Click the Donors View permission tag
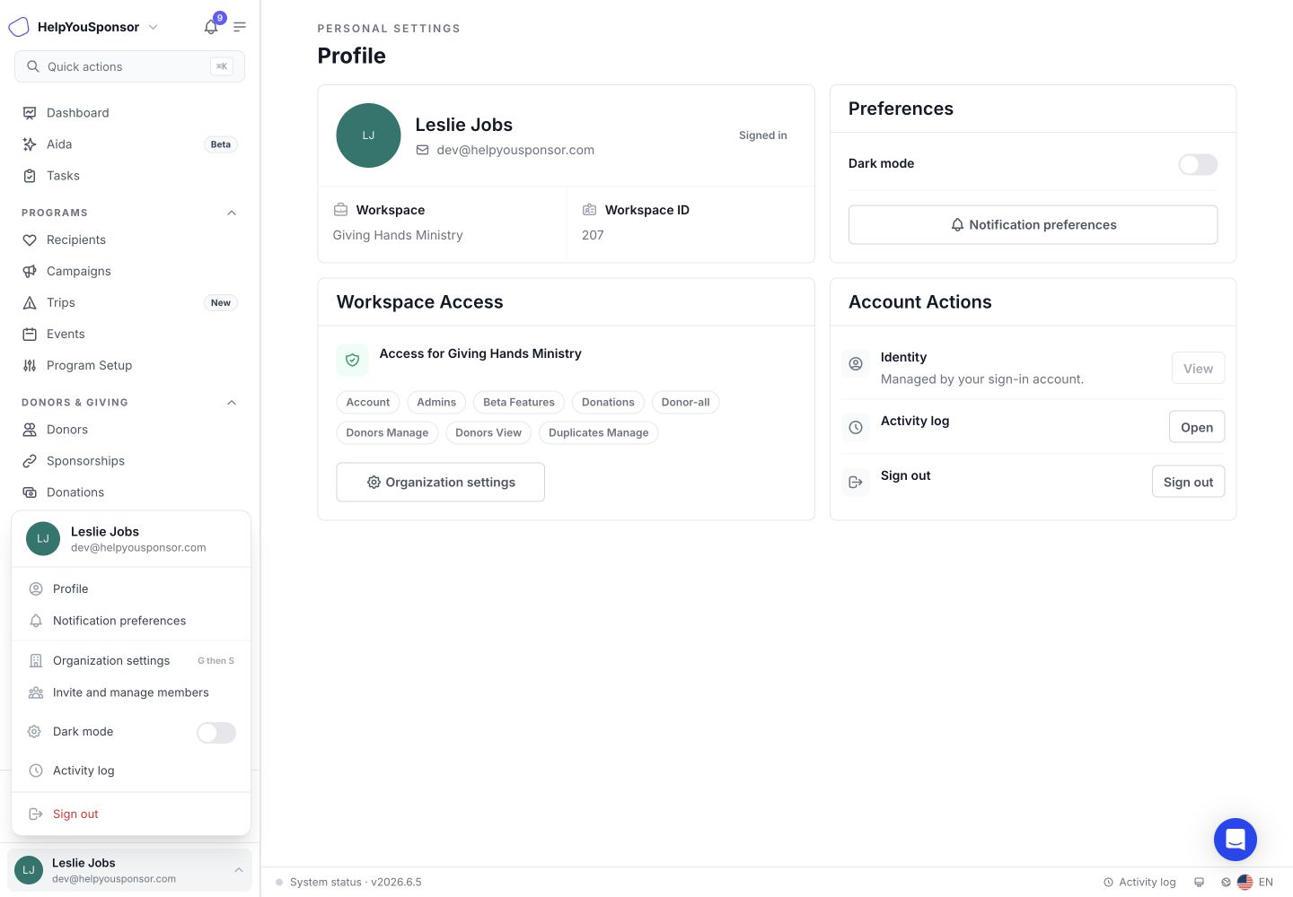This screenshot has height=897, width=1293. tap(488, 433)
